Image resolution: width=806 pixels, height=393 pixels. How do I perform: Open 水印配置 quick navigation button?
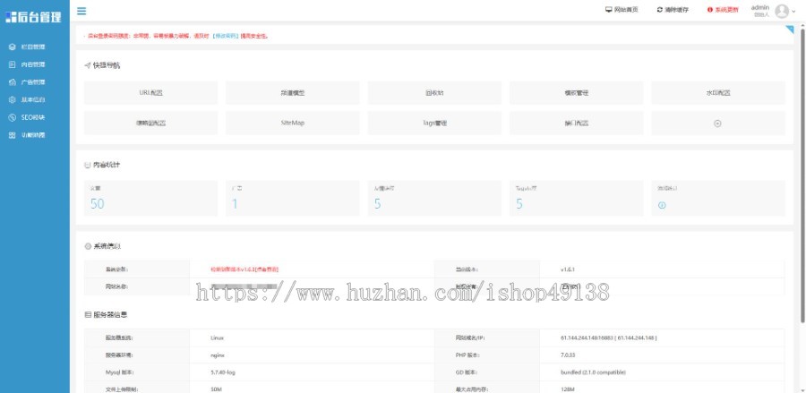pyautogui.click(x=718, y=93)
